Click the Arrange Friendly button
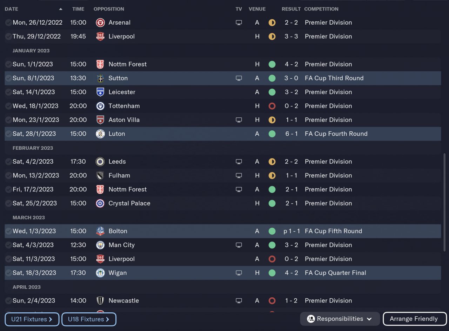The width and height of the screenshot is (449, 331). [414, 319]
